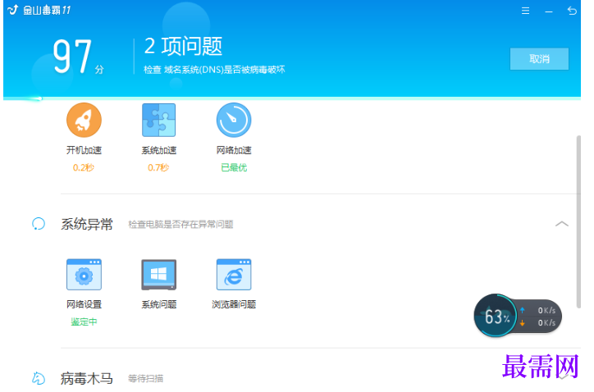Click the 检查 域名系统(DNS) status line
594x392 pixels.
pos(214,70)
